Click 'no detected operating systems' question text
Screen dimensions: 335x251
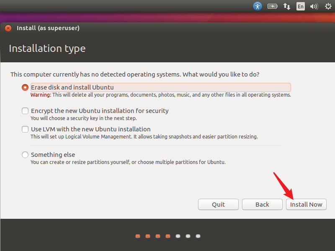pyautogui.click(x=135, y=74)
